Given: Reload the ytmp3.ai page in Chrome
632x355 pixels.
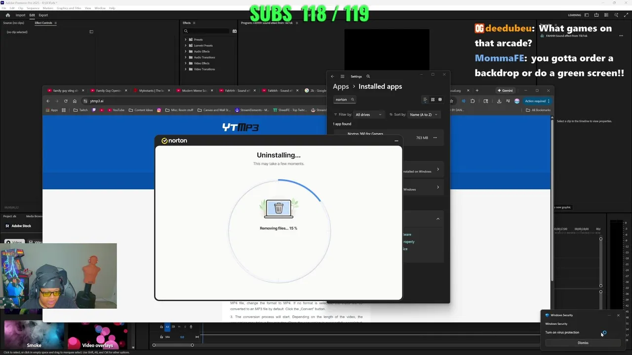Looking at the screenshot, I should (x=66, y=101).
